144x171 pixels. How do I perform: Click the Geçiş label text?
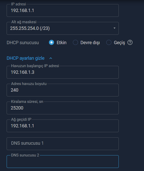click(119, 43)
